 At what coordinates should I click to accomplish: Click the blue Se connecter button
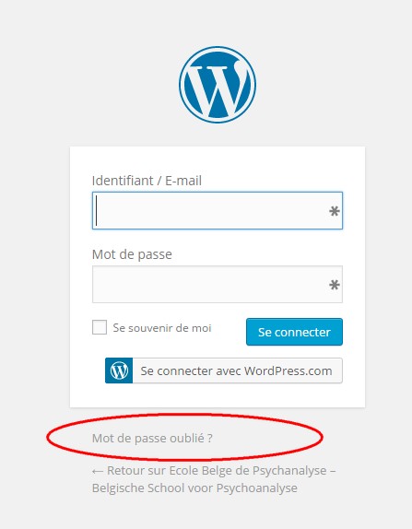[x=294, y=332]
